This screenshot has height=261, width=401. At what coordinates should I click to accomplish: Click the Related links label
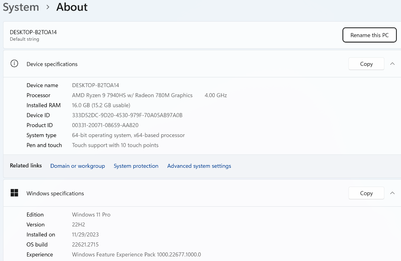(x=26, y=166)
